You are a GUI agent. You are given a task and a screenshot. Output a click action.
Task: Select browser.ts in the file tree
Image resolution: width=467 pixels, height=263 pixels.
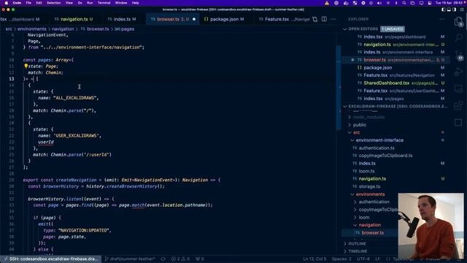coord(372,233)
